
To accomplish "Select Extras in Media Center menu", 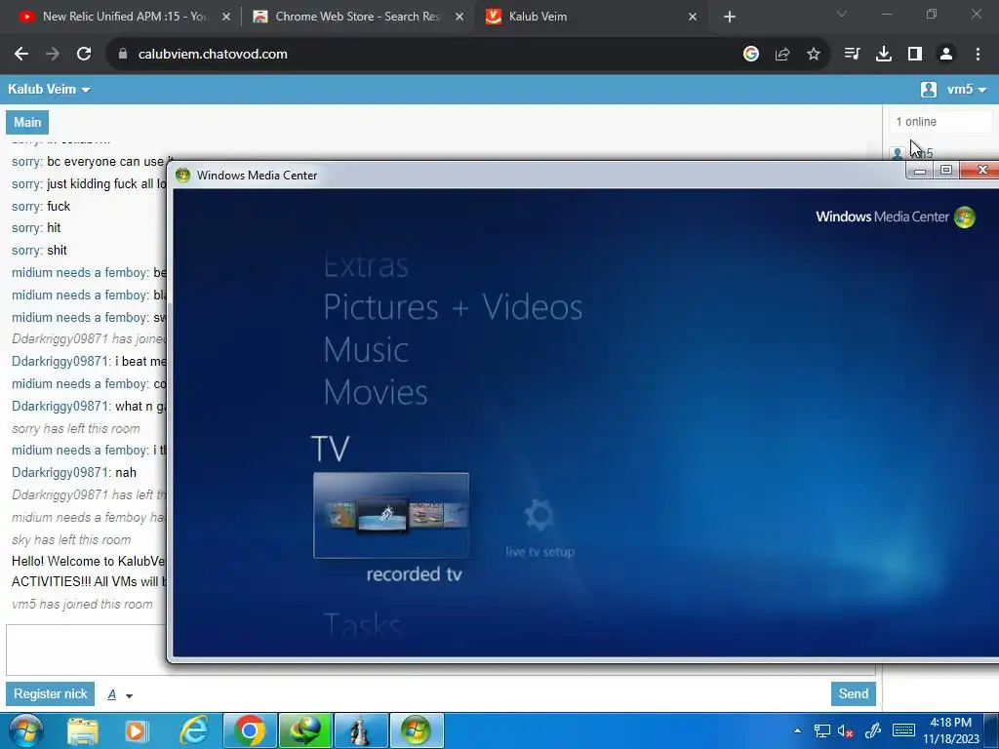I will 366,265.
